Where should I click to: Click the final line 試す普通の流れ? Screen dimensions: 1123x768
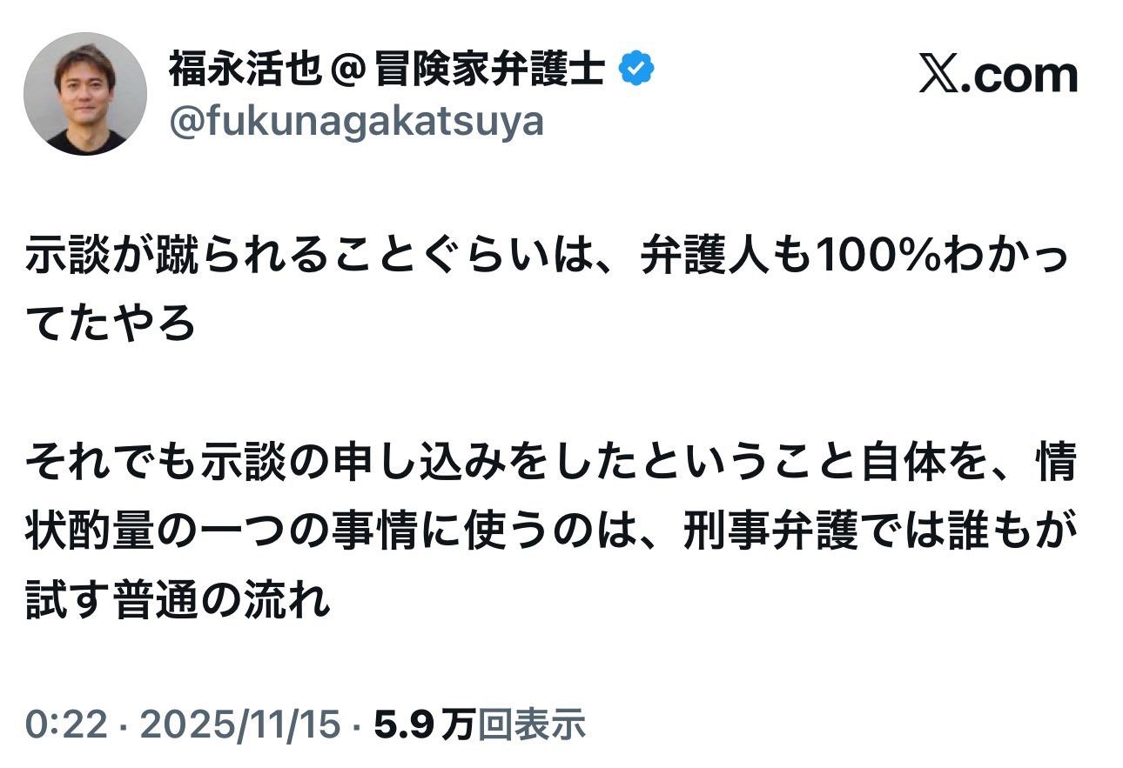tap(178, 598)
